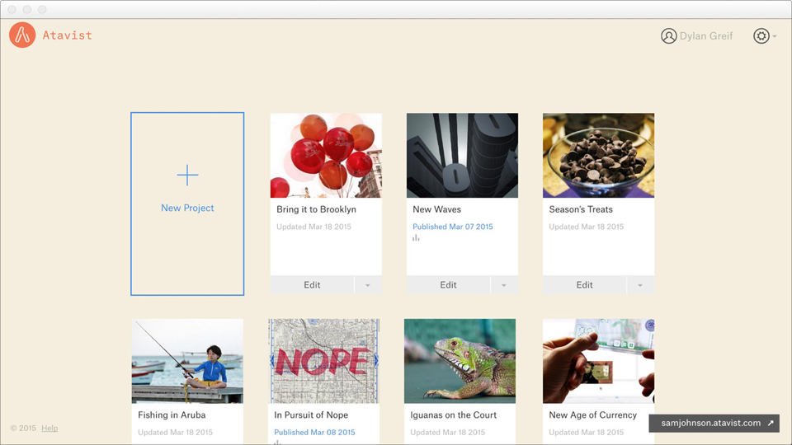Image resolution: width=792 pixels, height=445 pixels.
Task: Expand dropdown next to New Waves Edit
Action: coord(504,285)
